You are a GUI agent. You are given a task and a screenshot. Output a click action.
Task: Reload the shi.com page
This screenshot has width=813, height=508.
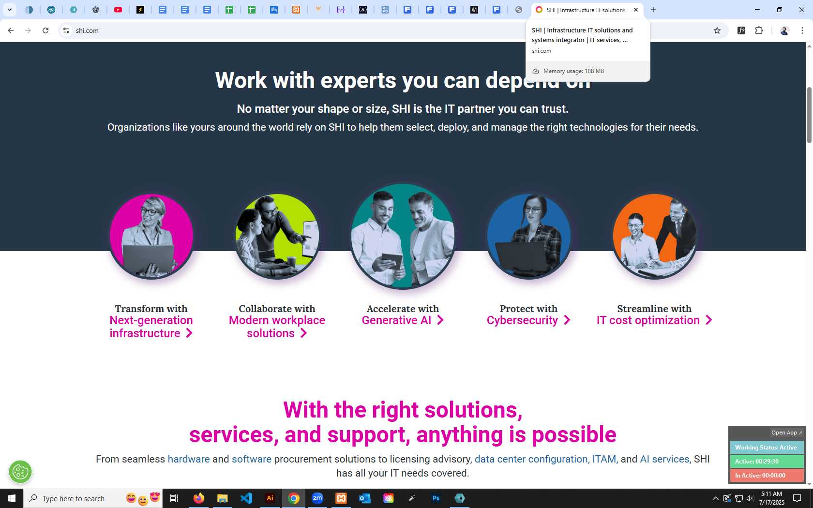(45, 30)
